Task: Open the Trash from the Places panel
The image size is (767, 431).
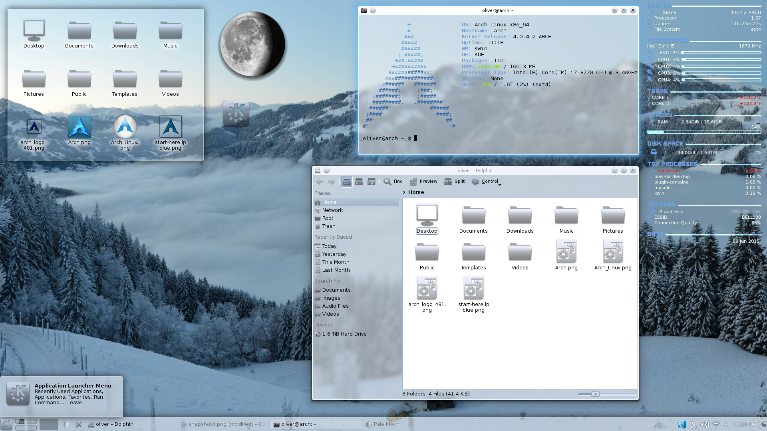Action: pyautogui.click(x=328, y=226)
